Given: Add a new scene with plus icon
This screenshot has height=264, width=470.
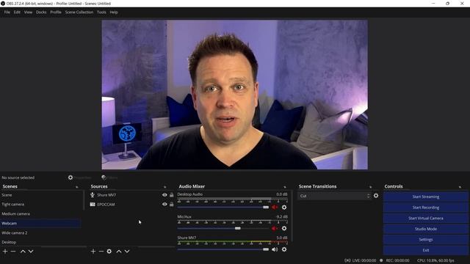Looking at the screenshot, I should [x=5, y=252].
